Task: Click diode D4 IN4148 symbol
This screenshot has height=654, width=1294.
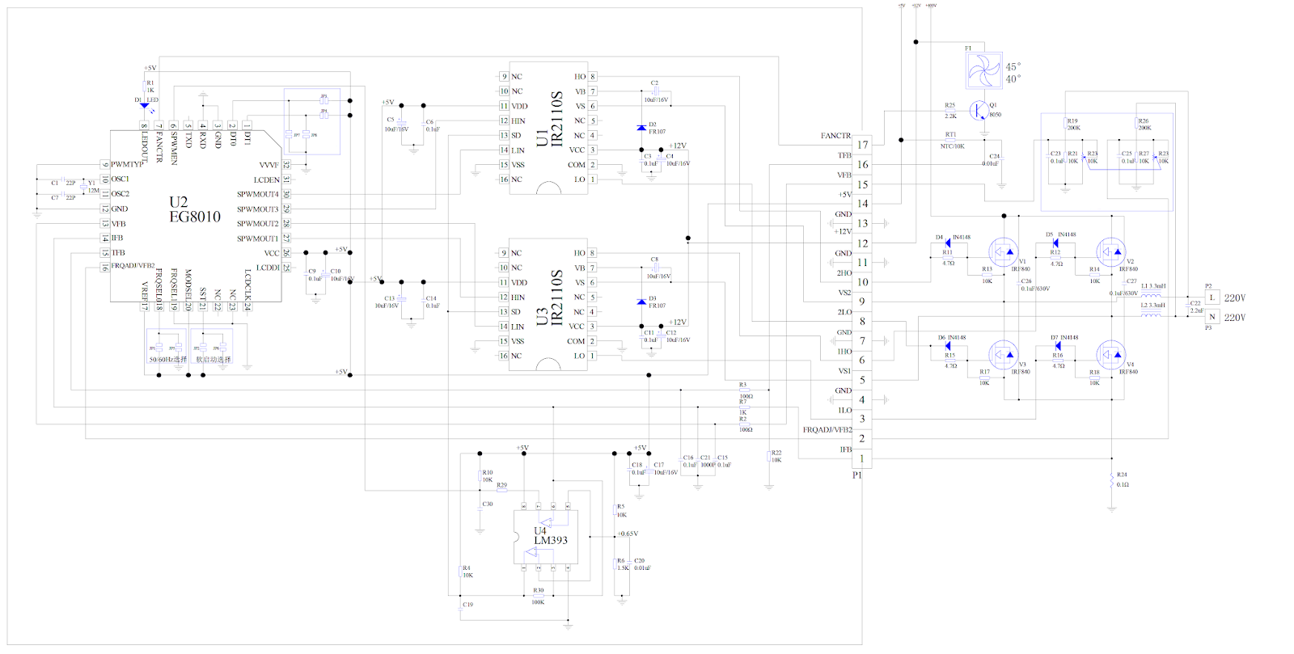Action: tap(948, 243)
